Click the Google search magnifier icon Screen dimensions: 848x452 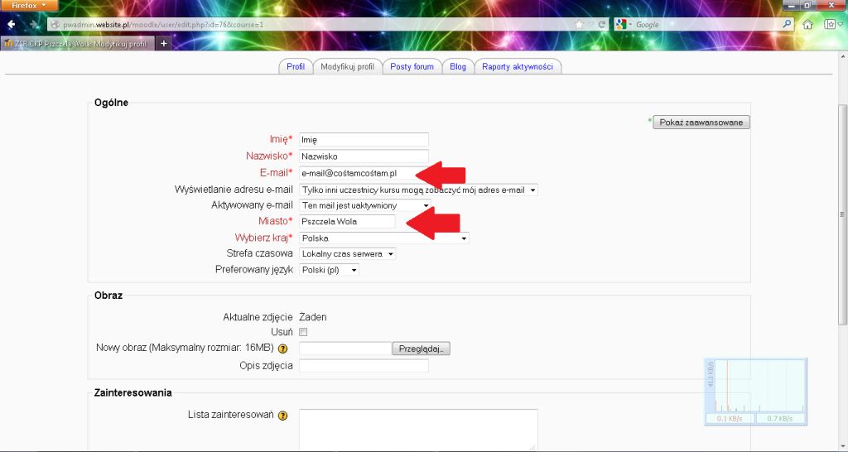(784, 24)
